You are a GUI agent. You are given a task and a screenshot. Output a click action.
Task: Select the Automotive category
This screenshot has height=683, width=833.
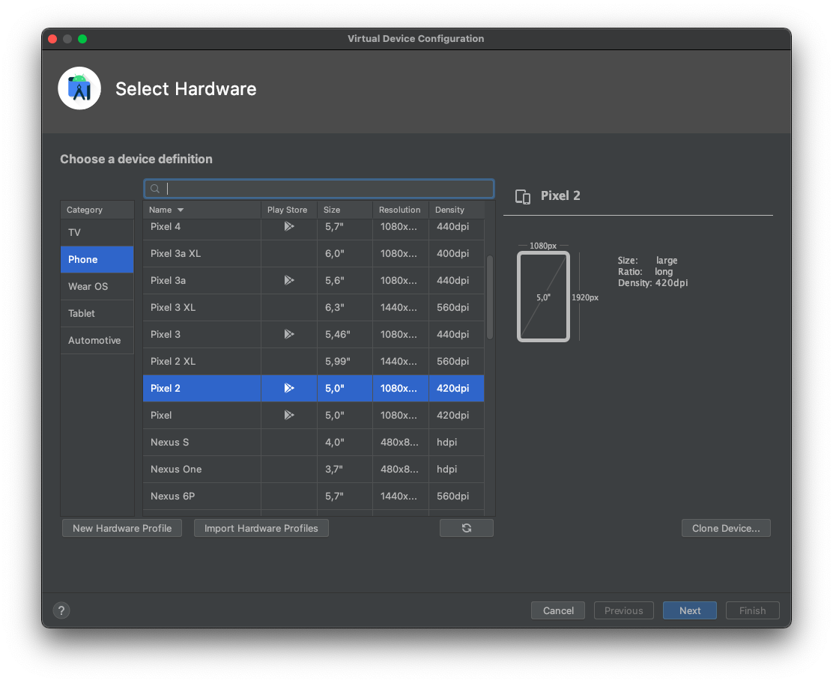[97, 341]
